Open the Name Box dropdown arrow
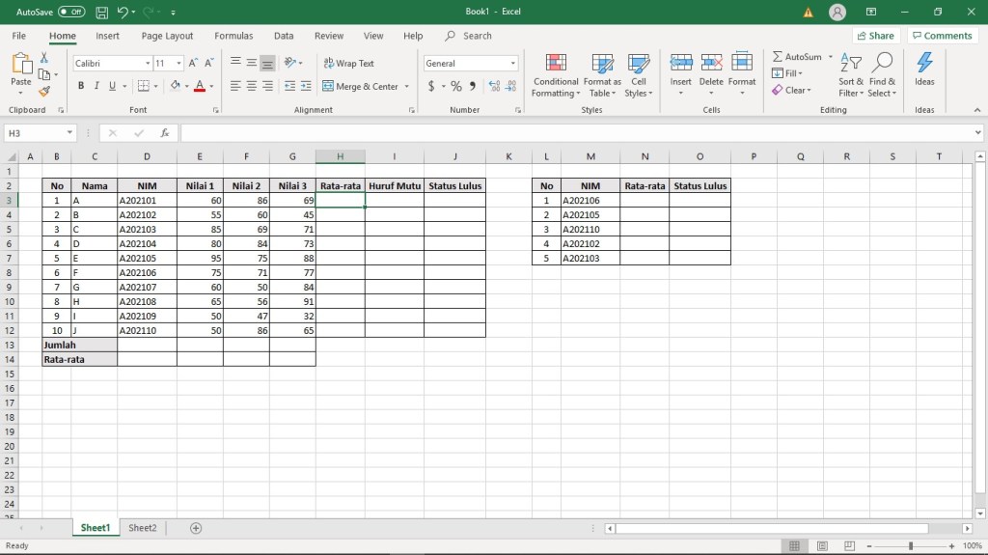 click(x=70, y=133)
